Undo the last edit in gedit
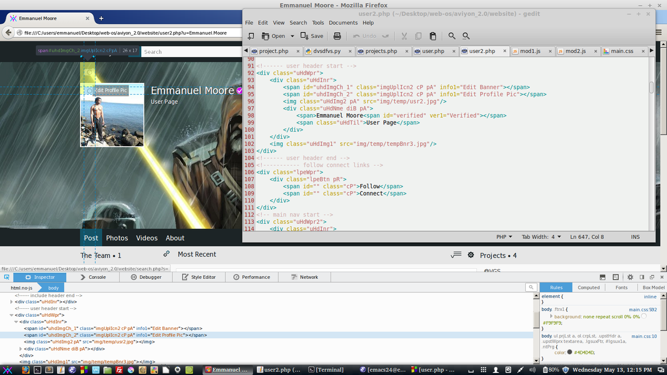 (365, 36)
